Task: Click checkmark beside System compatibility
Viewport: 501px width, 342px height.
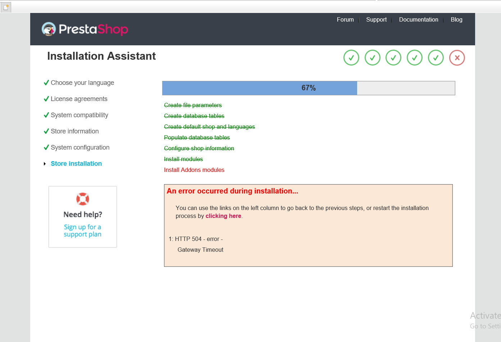Action: tap(46, 115)
